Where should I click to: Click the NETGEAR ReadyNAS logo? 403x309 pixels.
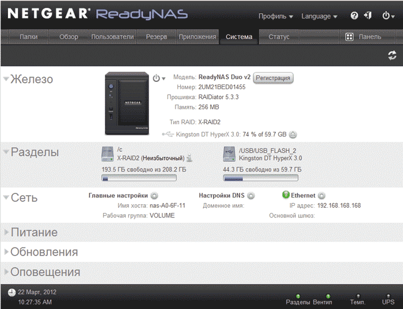(98, 14)
